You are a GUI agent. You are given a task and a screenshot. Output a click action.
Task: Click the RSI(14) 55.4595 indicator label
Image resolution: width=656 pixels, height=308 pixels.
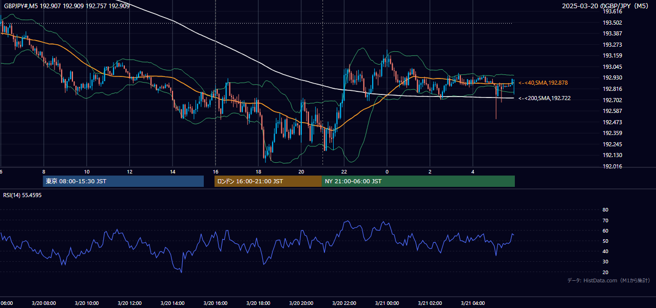click(x=23, y=195)
